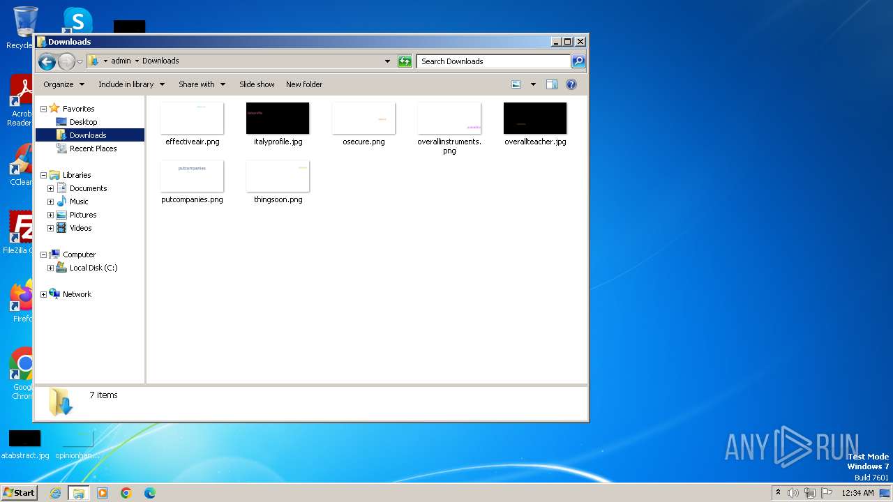Click the refresh button beside address bar
This screenshot has width=893, height=502.
pos(405,61)
